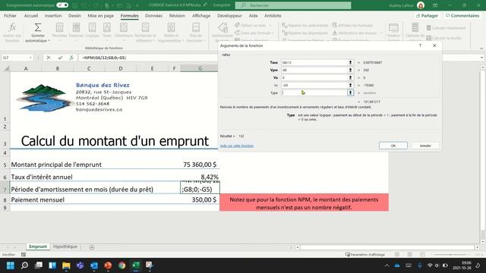Screen dimensions: 486x273
Task: Open the Financier functions library
Action: point(76,32)
